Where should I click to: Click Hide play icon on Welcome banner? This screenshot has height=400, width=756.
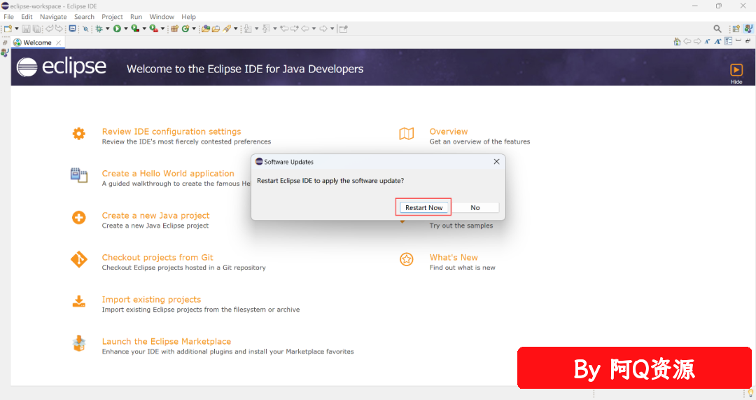(x=736, y=70)
